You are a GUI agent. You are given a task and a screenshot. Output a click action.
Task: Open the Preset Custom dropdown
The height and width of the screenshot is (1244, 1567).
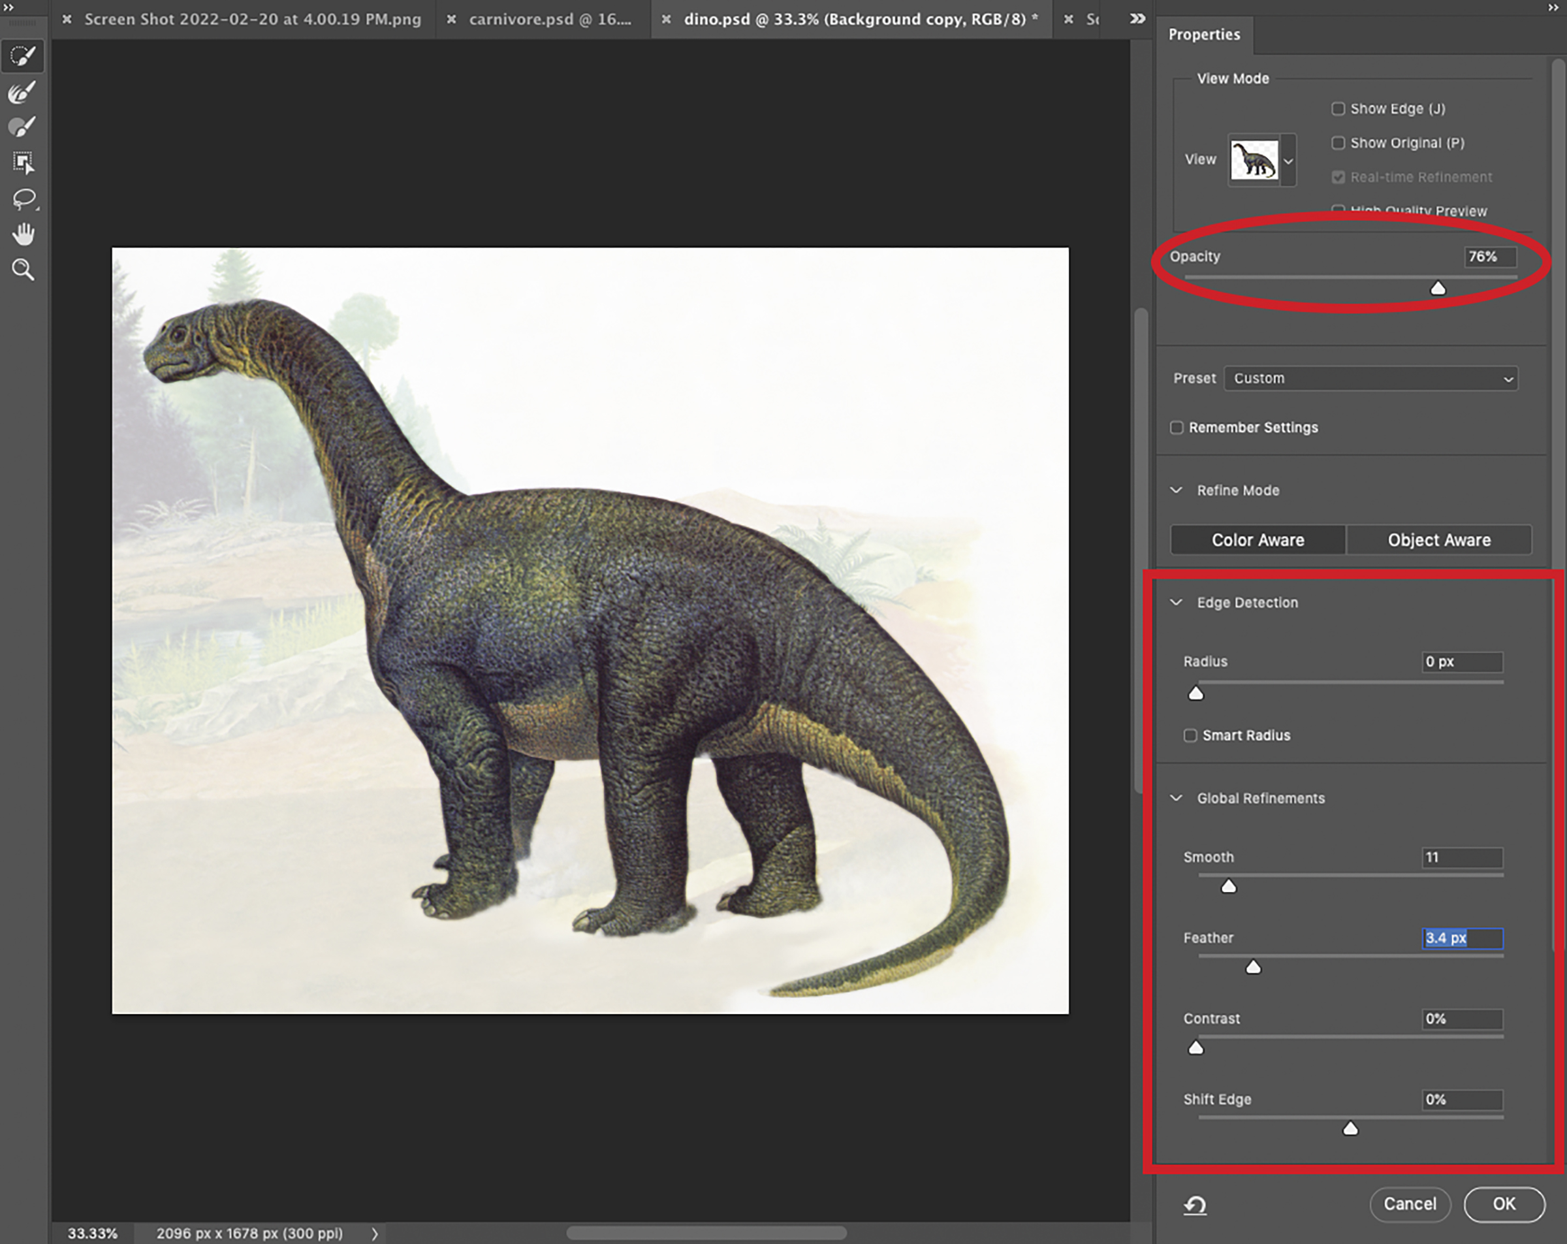click(1370, 378)
